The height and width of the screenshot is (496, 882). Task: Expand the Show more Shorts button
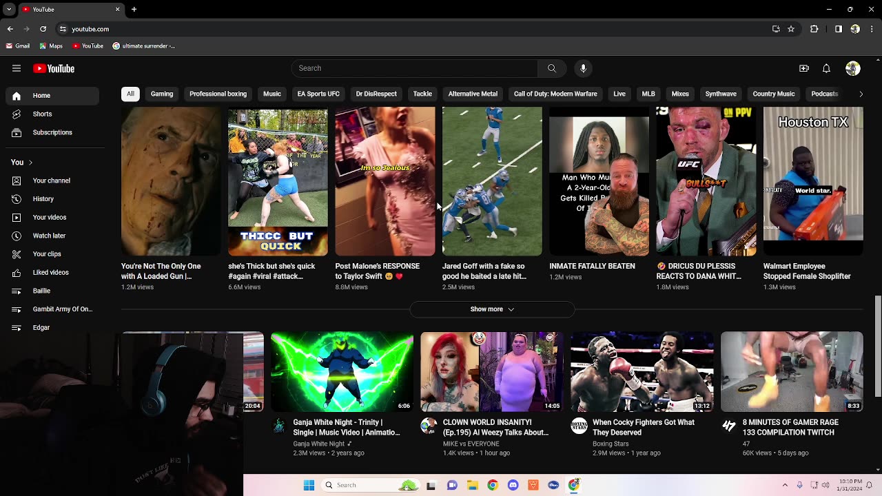(x=492, y=309)
